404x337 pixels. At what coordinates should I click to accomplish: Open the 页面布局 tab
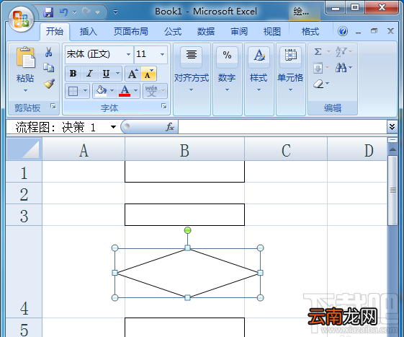click(x=130, y=32)
